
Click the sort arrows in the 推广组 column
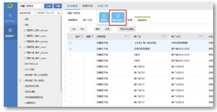tap(166, 37)
